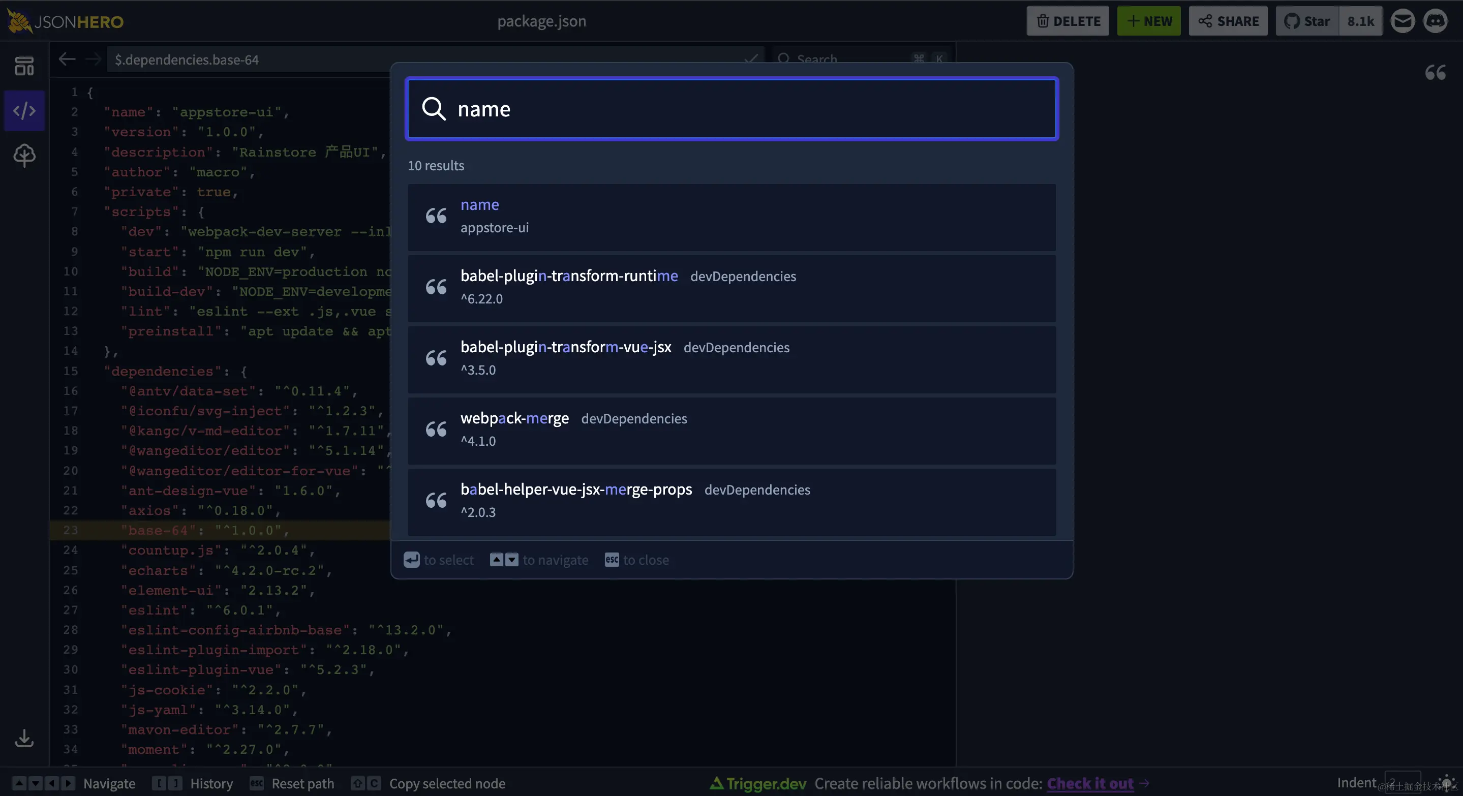Image resolution: width=1463 pixels, height=796 pixels.
Task: Click the quote icon beside name result
Action: point(436,216)
